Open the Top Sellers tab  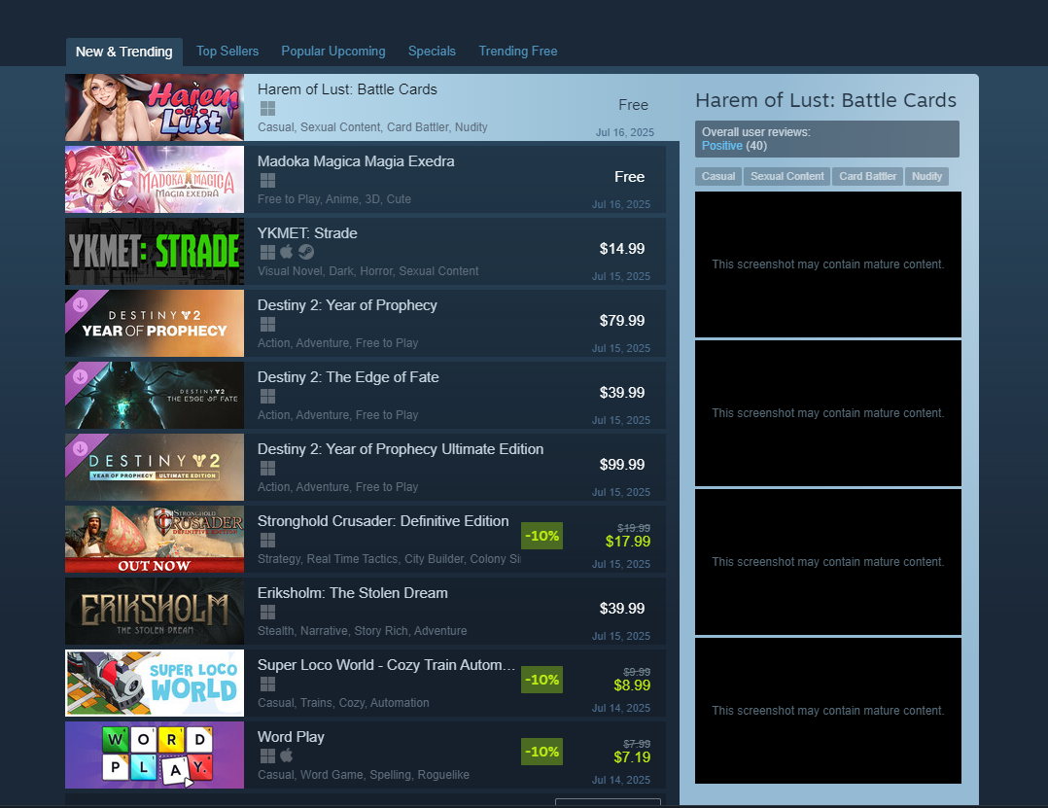[227, 51]
